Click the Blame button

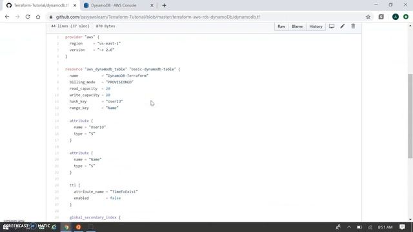pyautogui.click(x=297, y=26)
